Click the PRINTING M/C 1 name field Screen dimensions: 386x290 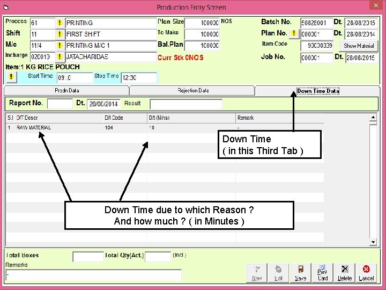pos(111,45)
